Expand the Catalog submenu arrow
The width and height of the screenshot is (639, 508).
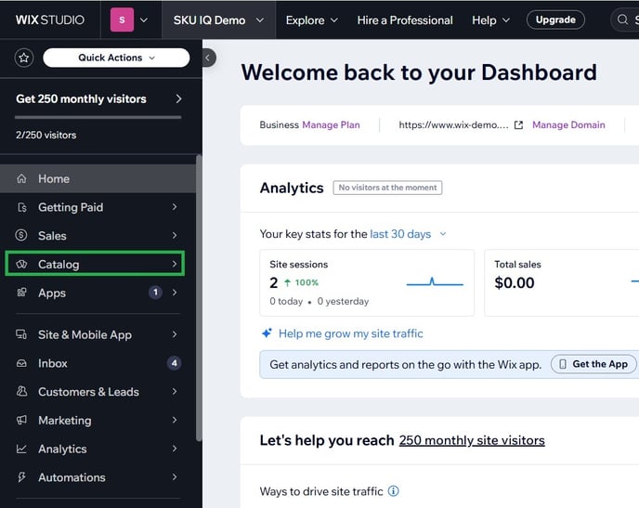pyautogui.click(x=175, y=264)
